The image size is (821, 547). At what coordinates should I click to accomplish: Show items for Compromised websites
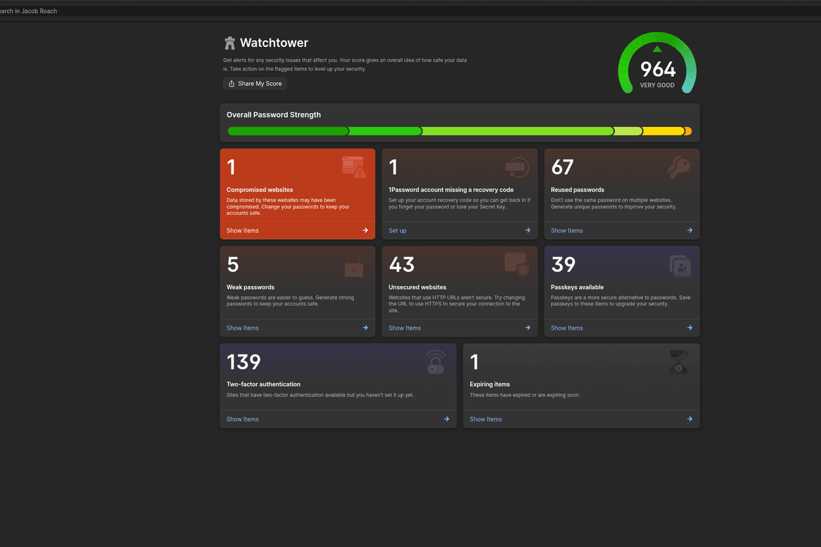[242, 230]
